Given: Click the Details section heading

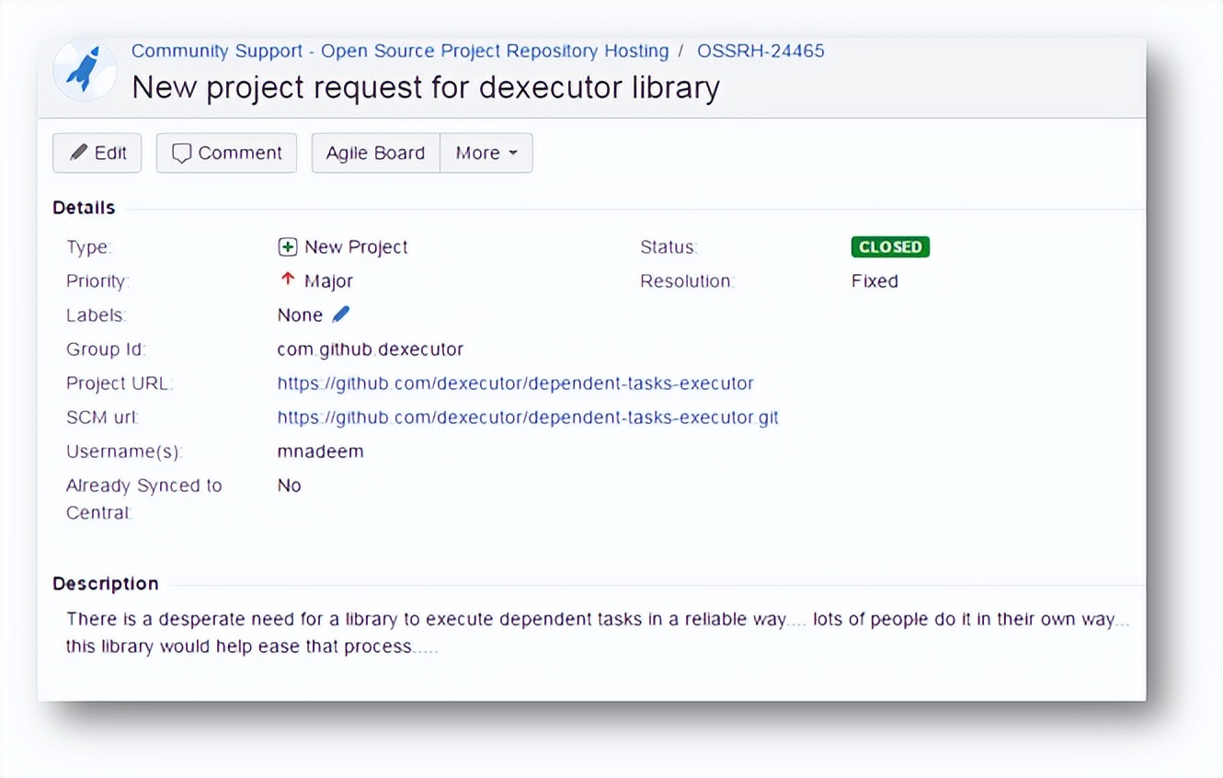Looking at the screenshot, I should [84, 208].
